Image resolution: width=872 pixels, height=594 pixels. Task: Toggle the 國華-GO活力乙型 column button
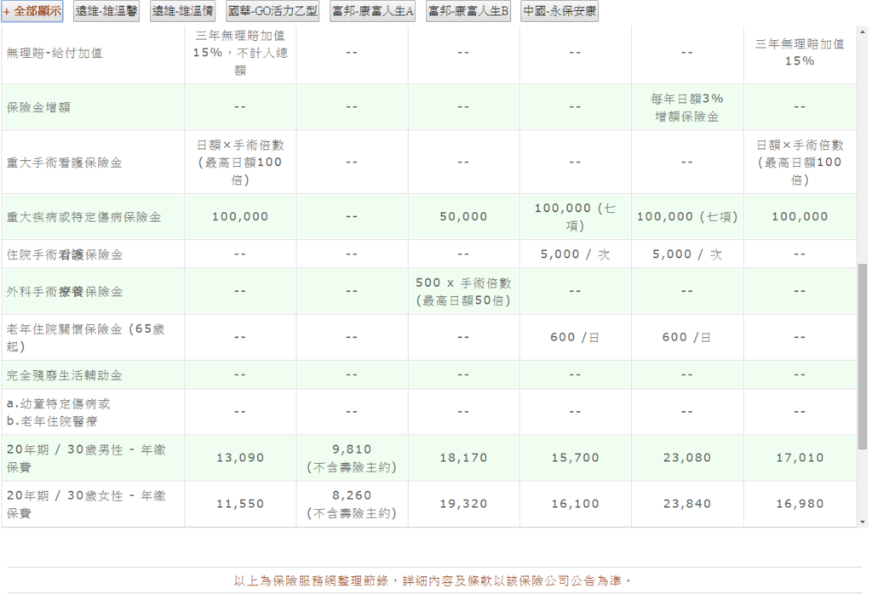click(272, 11)
